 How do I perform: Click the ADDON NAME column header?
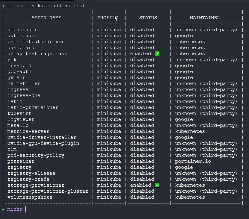coord(46,18)
